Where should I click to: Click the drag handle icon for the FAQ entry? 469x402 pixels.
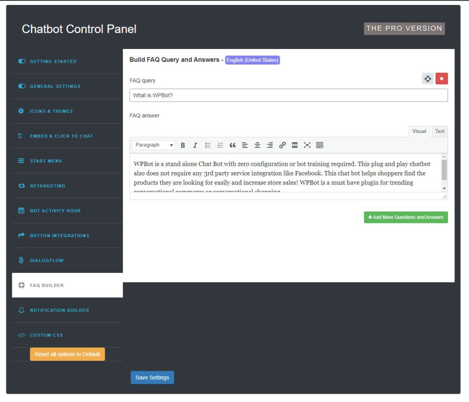click(427, 78)
